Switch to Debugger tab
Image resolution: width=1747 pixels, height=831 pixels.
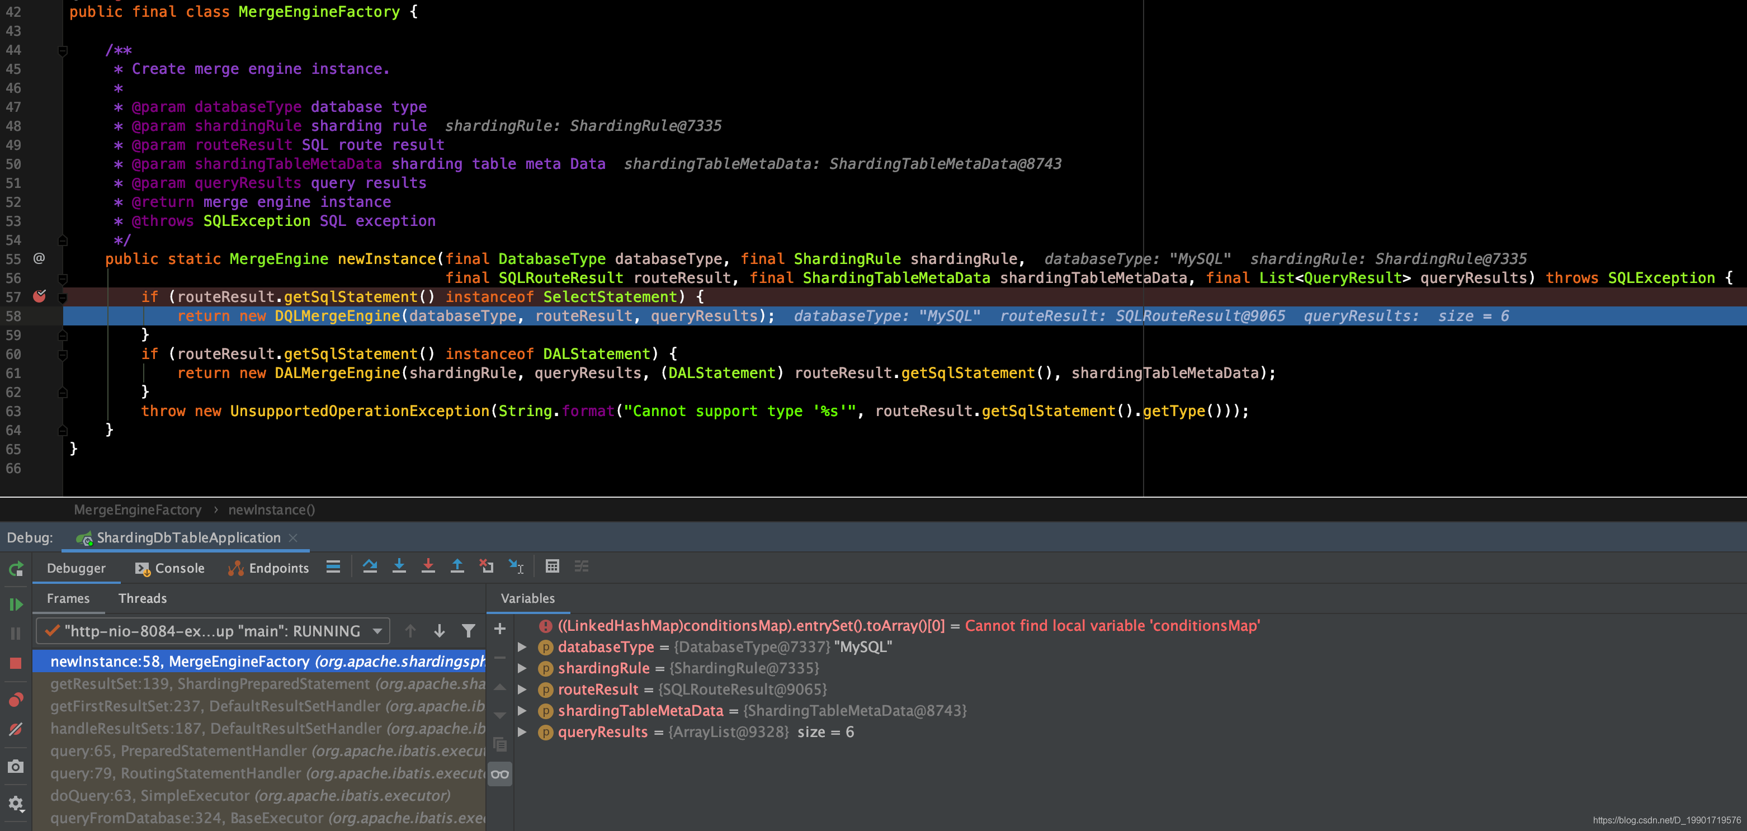tap(76, 569)
